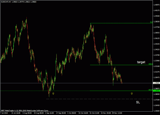Click the 1.32100 price axis label

pos(157,66)
